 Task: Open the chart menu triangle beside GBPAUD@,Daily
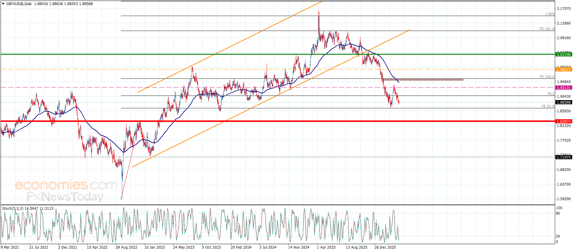click(x=3, y=4)
